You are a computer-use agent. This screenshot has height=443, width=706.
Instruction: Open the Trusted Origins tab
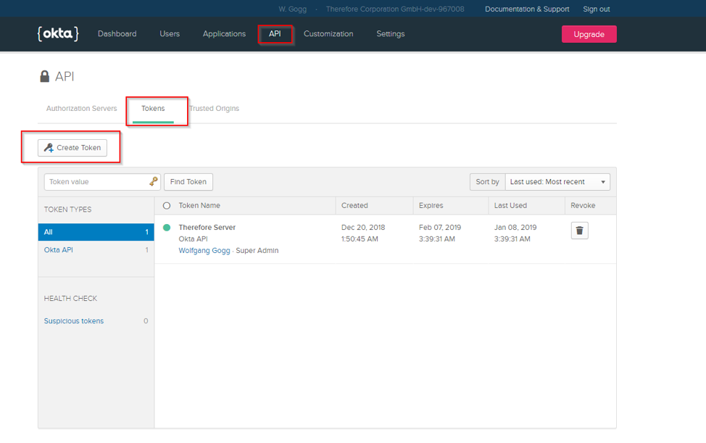[215, 109]
